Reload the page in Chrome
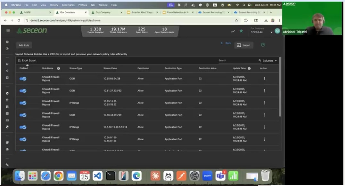345x186 pixels. coord(19,20)
